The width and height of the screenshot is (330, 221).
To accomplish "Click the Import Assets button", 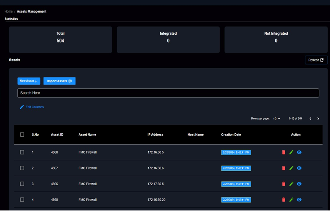I will 59,81.
